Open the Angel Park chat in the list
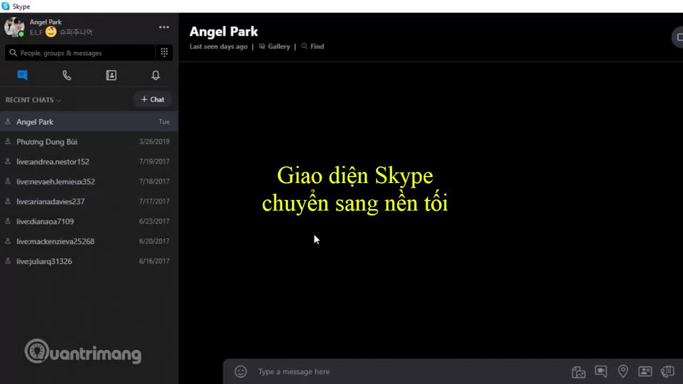This screenshot has height=384, width=683. click(89, 122)
